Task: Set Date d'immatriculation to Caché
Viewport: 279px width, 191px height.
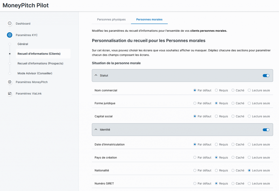Action: coord(233,144)
